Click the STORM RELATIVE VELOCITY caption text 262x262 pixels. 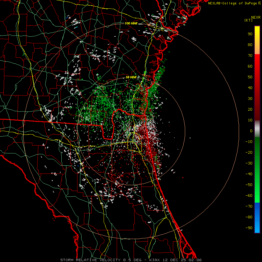(90, 260)
